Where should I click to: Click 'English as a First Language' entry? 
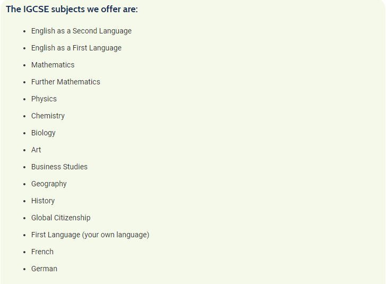[x=76, y=48]
